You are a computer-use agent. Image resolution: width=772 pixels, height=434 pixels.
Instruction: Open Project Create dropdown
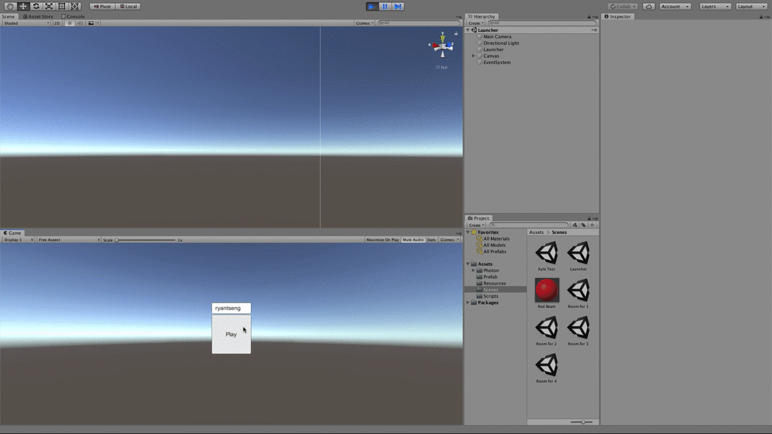475,225
